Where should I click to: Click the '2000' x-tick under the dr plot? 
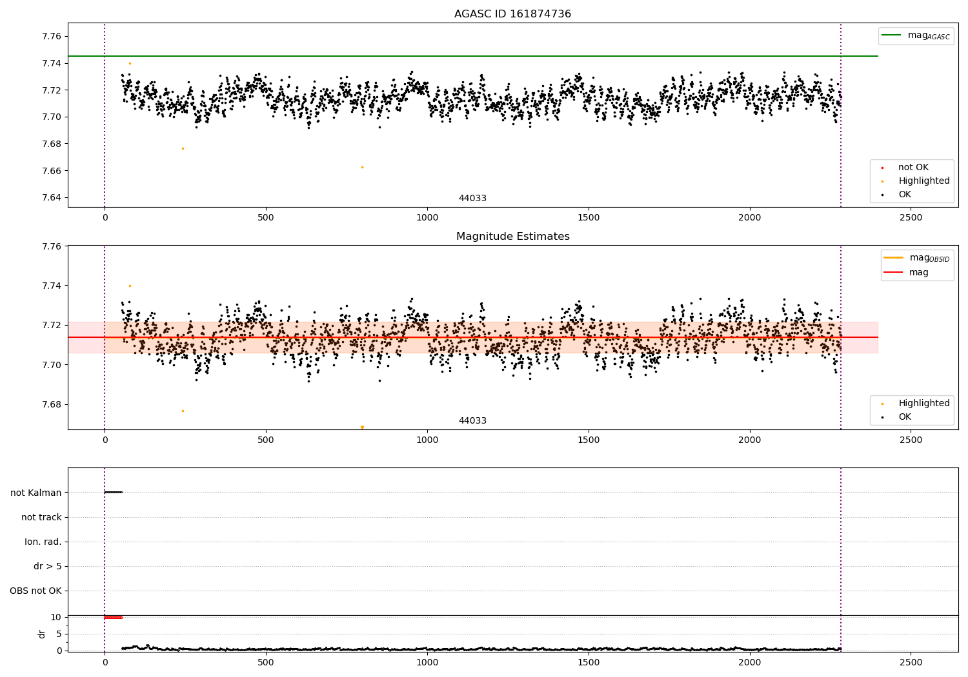click(x=750, y=662)
